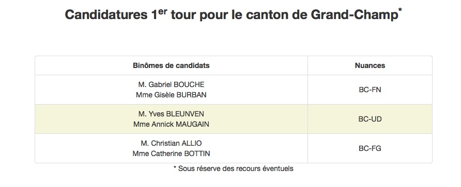
Task: Click the superscript er in the title
Action: point(161,11)
